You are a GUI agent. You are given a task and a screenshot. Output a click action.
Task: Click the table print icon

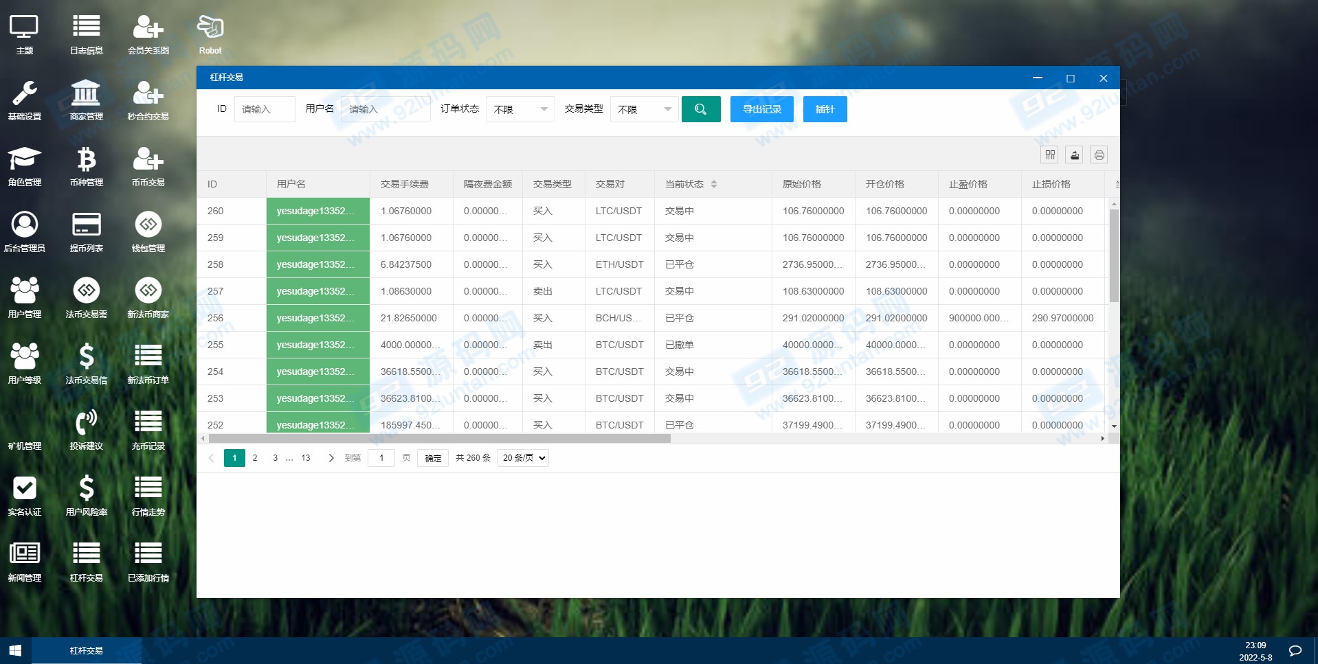(x=1099, y=155)
